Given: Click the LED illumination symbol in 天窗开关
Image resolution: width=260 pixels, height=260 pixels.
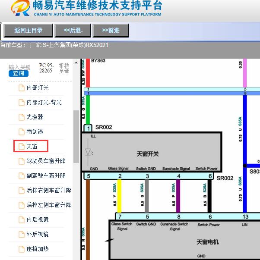Looking at the screenshot, I should click(89, 152).
